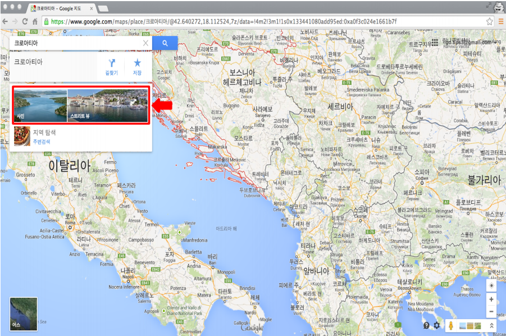Click the 불가리아 country label
The image size is (506, 336).
tap(484, 180)
